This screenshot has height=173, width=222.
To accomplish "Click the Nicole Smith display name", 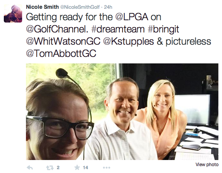I will tap(42, 7).
